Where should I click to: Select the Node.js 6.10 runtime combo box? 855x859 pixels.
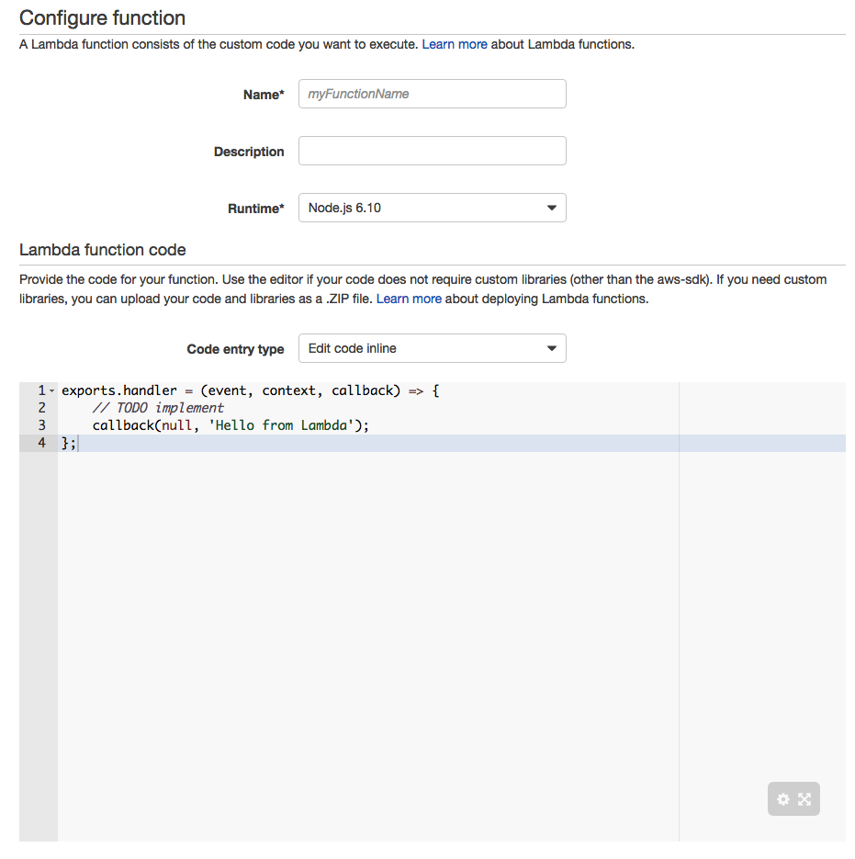433,208
